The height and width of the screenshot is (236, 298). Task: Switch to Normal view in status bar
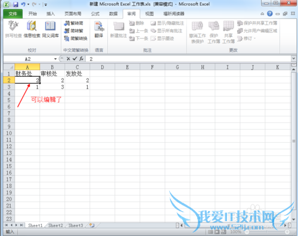pos(210,232)
